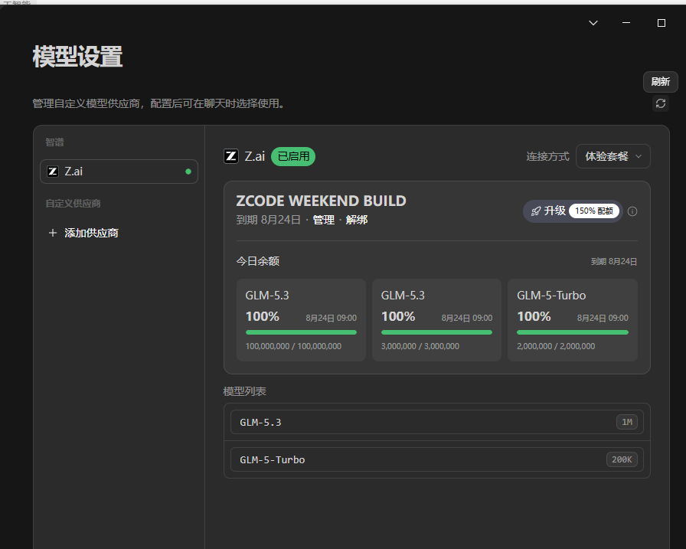Click the 升级 150% 配额 button
This screenshot has height=549, width=686.
click(573, 211)
